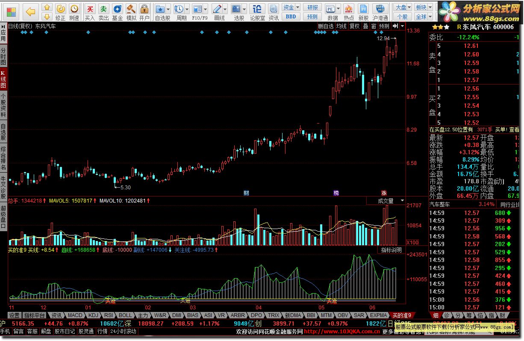
Task: Open 论股堂 forum icon
Action: point(257,9)
